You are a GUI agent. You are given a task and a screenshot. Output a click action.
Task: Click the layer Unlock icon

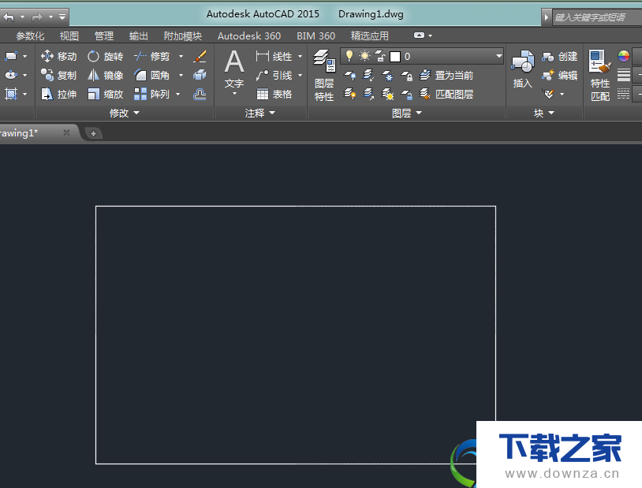tap(406, 94)
